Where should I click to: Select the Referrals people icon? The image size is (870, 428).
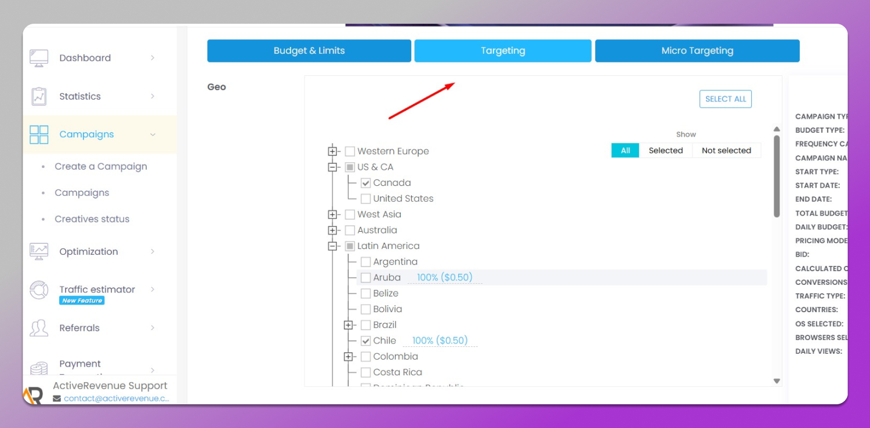[x=38, y=328]
